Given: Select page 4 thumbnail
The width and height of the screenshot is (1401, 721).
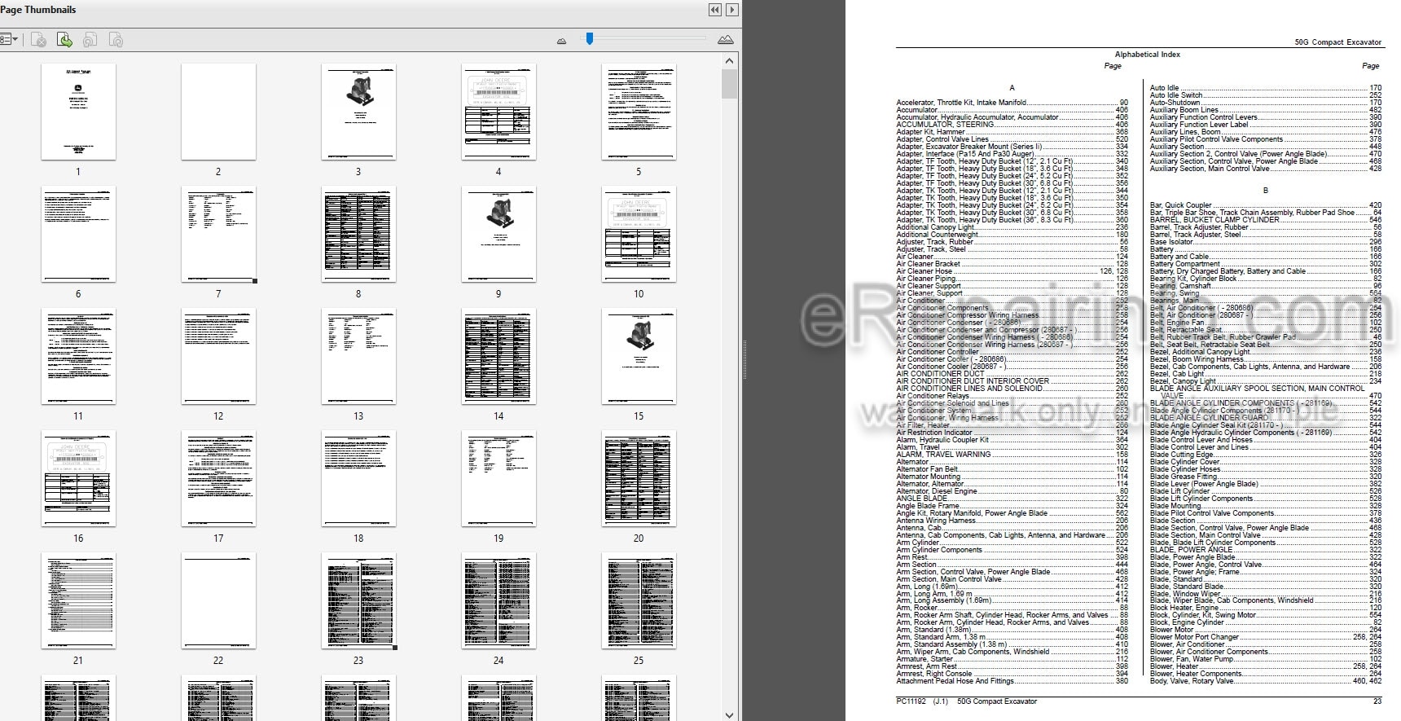Looking at the screenshot, I should click(498, 112).
